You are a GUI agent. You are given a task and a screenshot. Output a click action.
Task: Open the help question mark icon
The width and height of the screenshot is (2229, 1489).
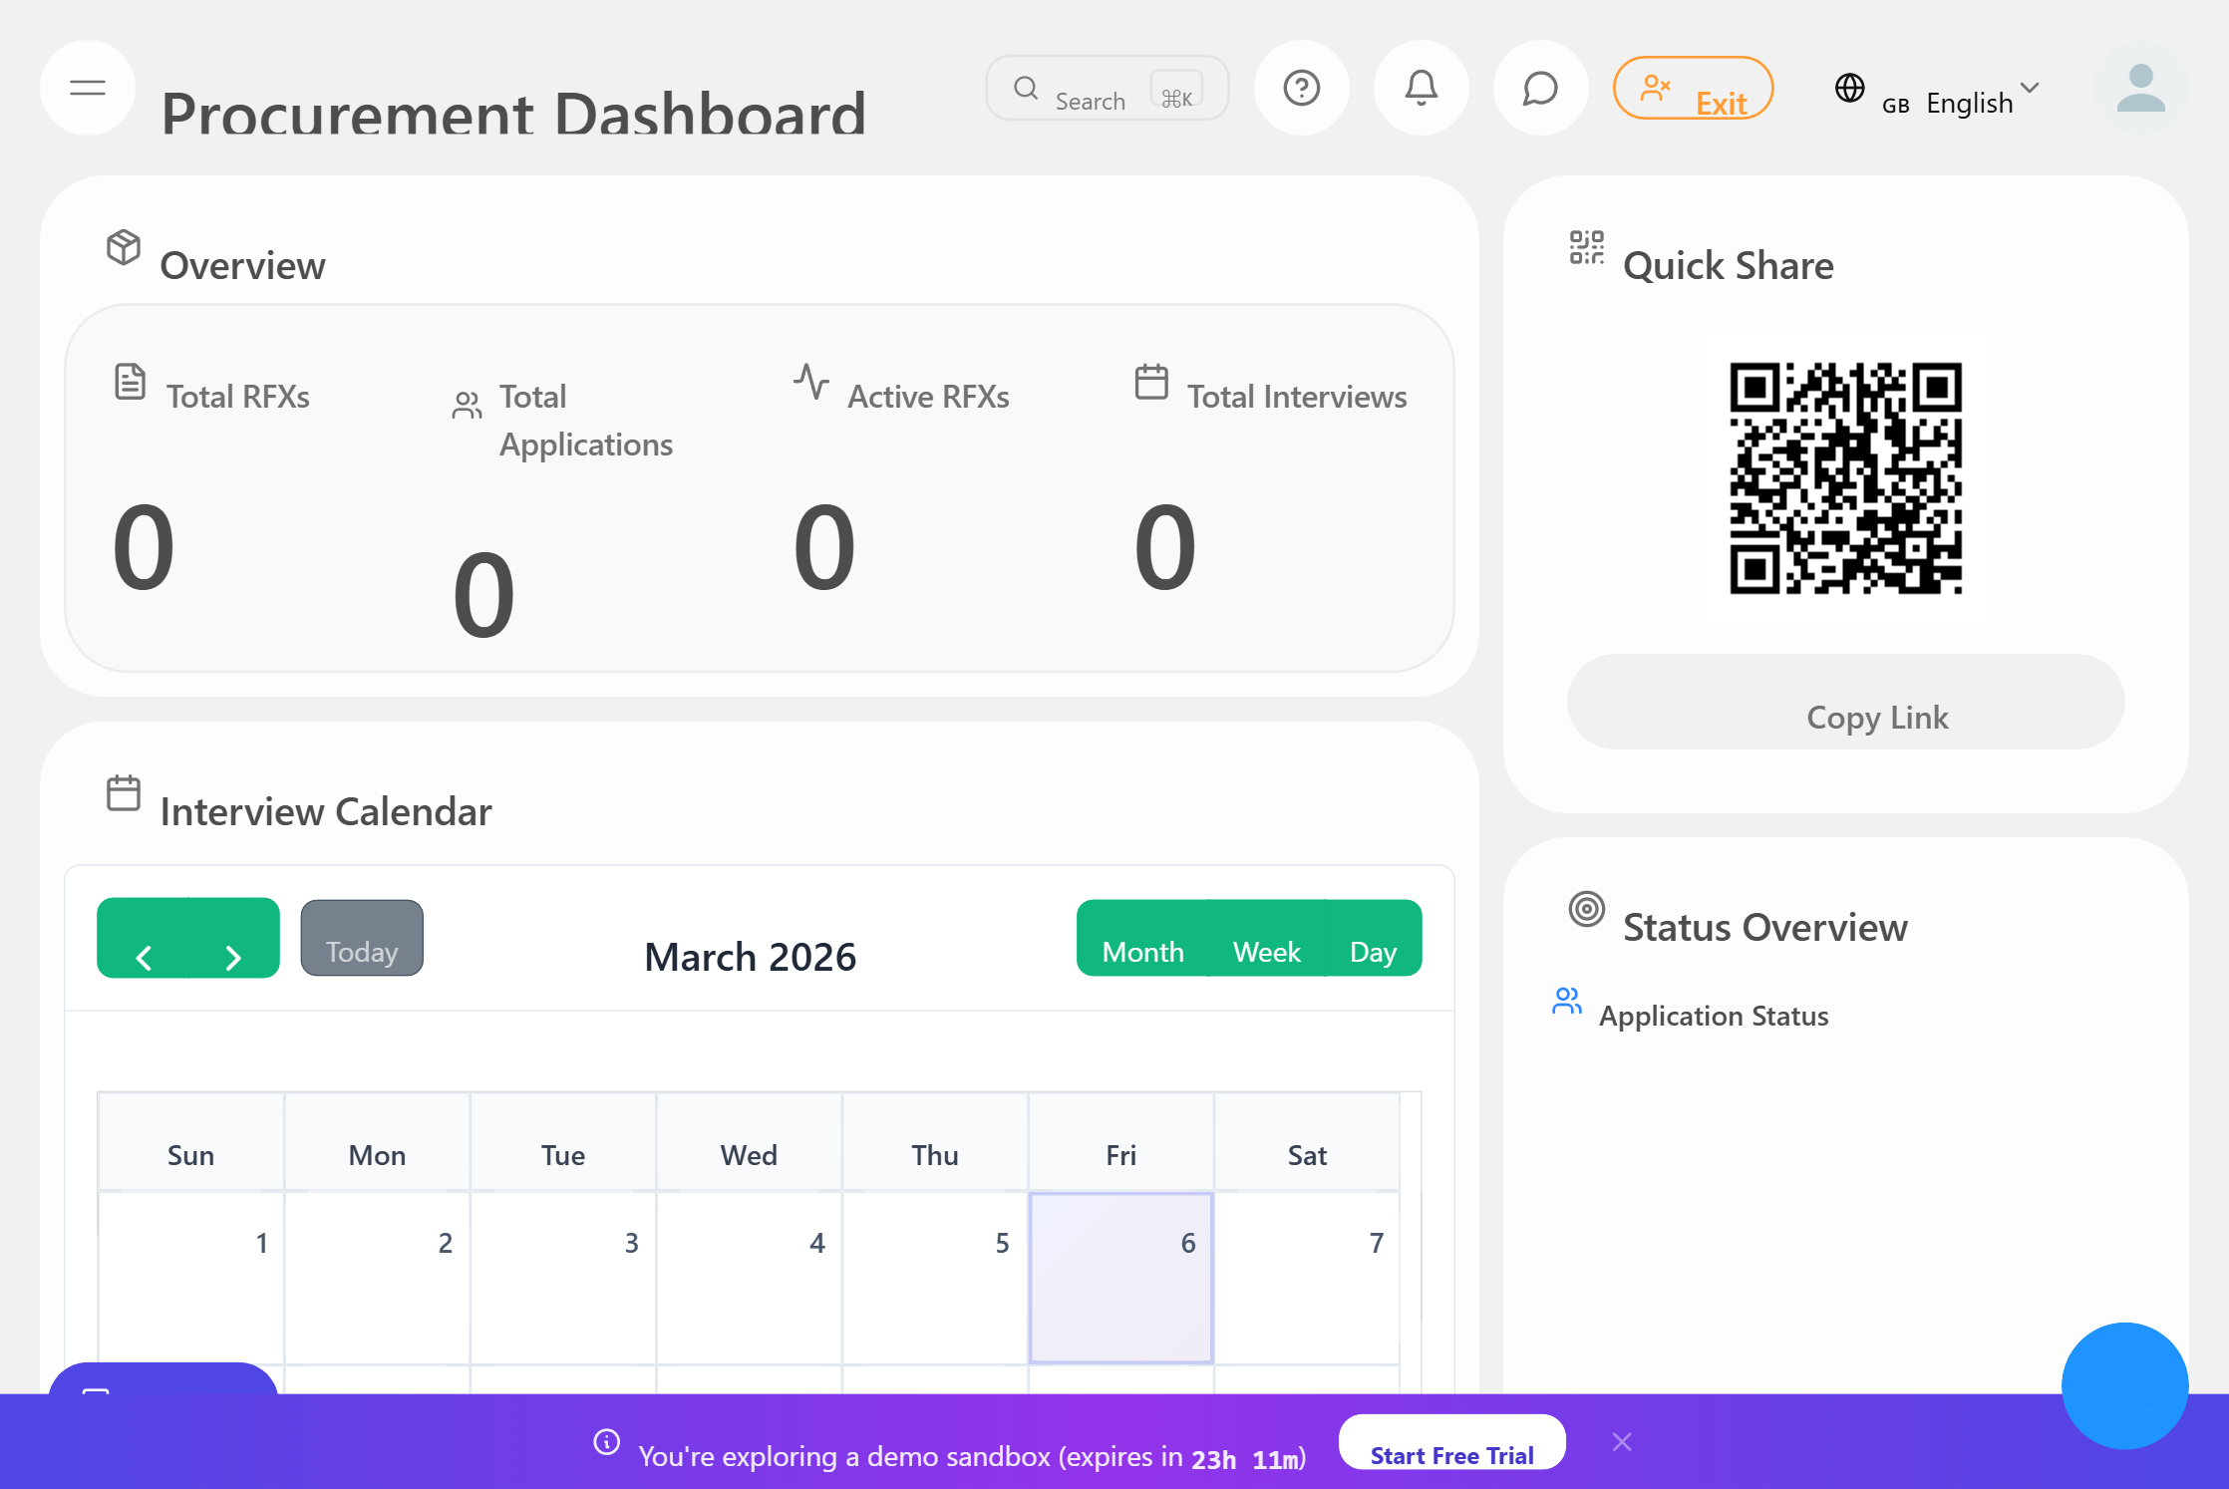[1301, 88]
